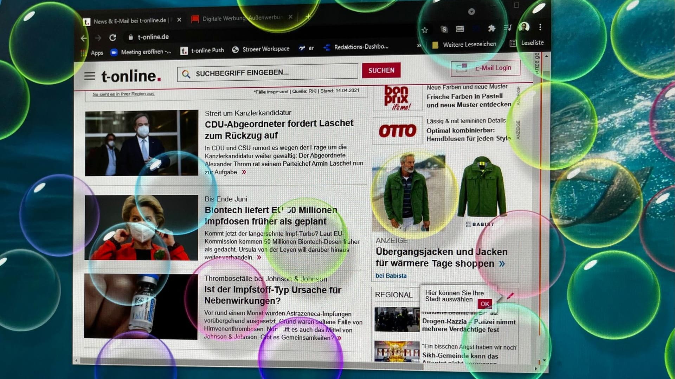This screenshot has height=379, width=675.
Task: Open the Redaktions-Dashbo... bookmark
Action: [x=356, y=47]
